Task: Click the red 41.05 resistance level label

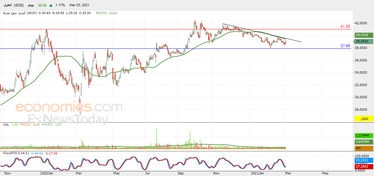Action: [345, 27]
